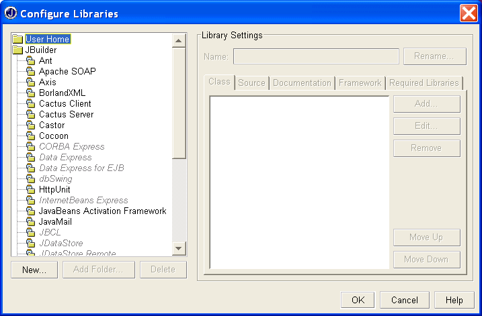Close the Configure Libraries dialog
This screenshot has height=316, width=482.
pos(468,13)
